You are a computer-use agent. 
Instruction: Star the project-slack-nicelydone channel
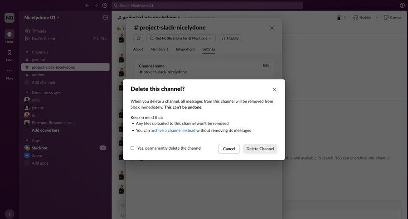click(x=139, y=38)
